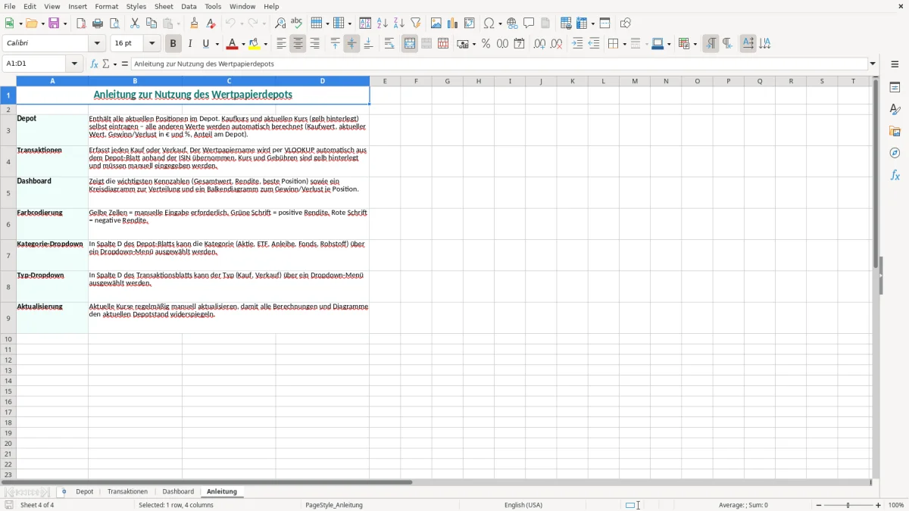Toggle Merge and Center Cells

[x=410, y=44]
